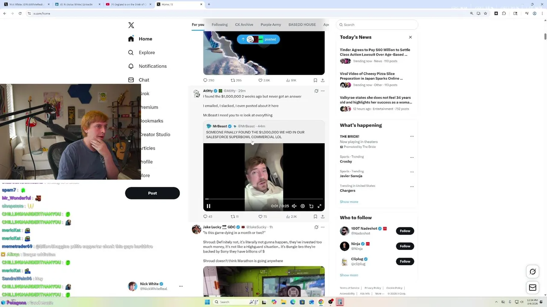The image size is (547, 307).
Task: Open Grok actions on Jake Lucky post
Action: (x=316, y=227)
